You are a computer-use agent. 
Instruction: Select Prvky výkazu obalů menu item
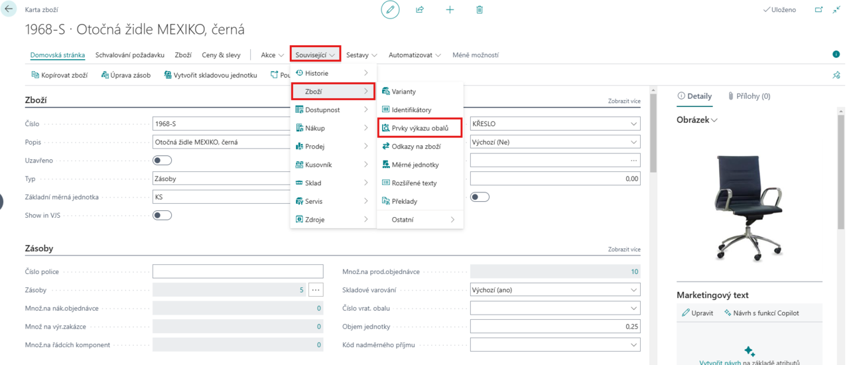[x=420, y=128]
